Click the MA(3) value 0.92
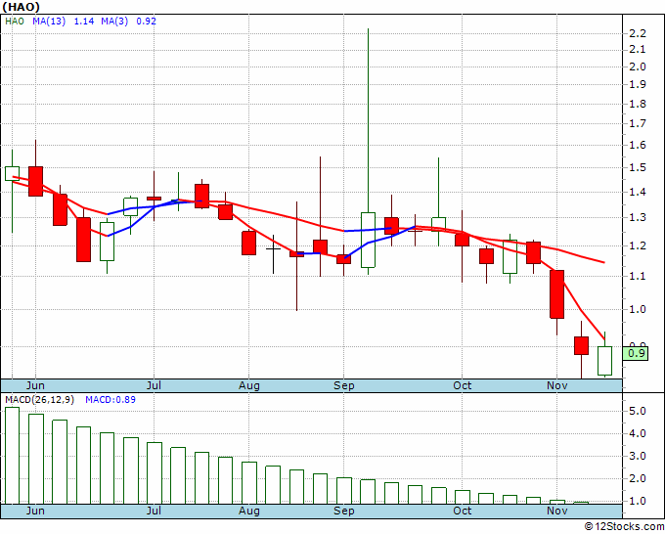The height and width of the screenshot is (534, 665). point(147,22)
